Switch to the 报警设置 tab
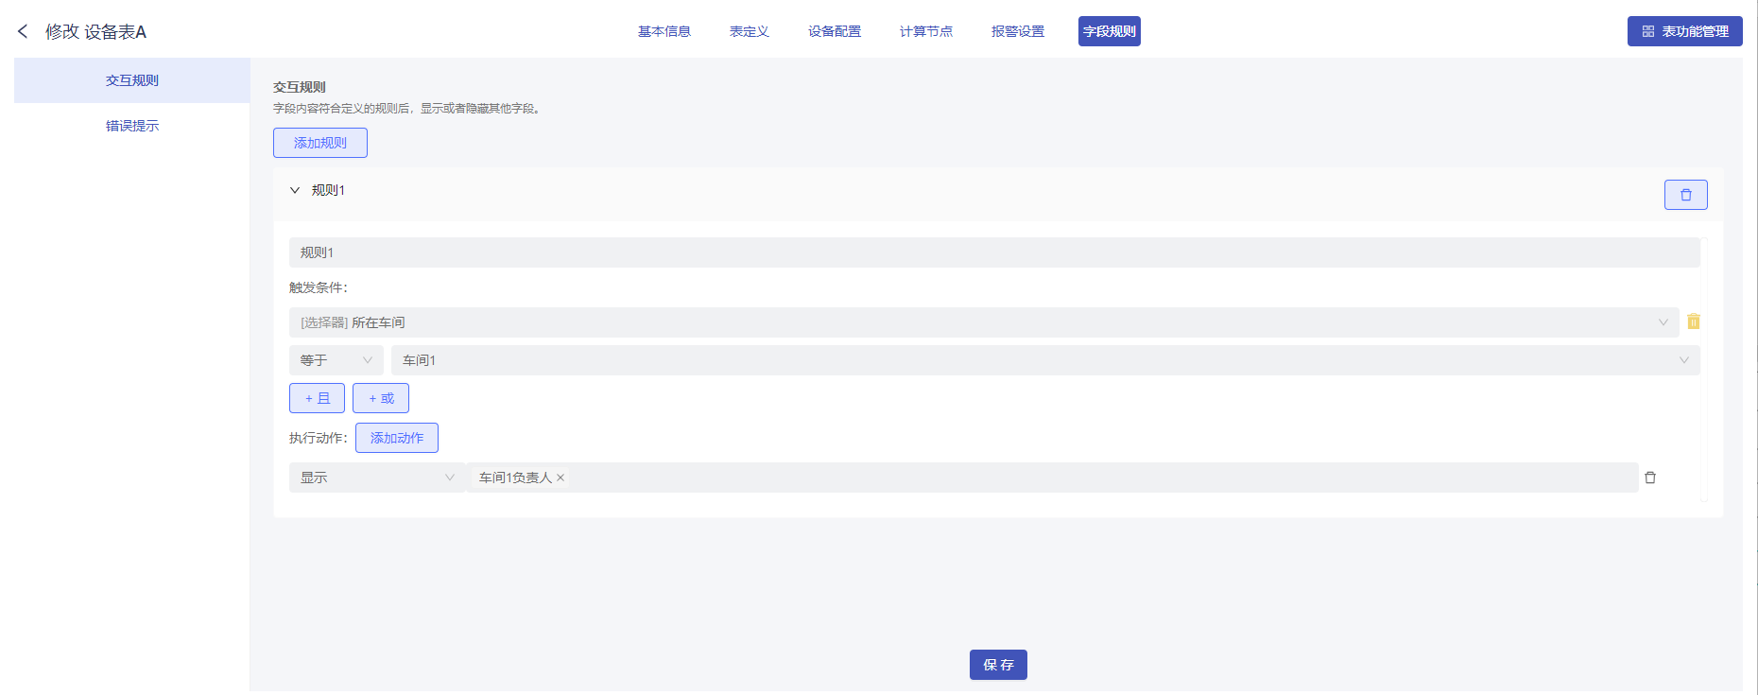The image size is (1758, 695). [1018, 31]
